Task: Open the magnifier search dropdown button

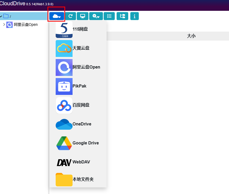Action: pyautogui.click(x=96, y=16)
